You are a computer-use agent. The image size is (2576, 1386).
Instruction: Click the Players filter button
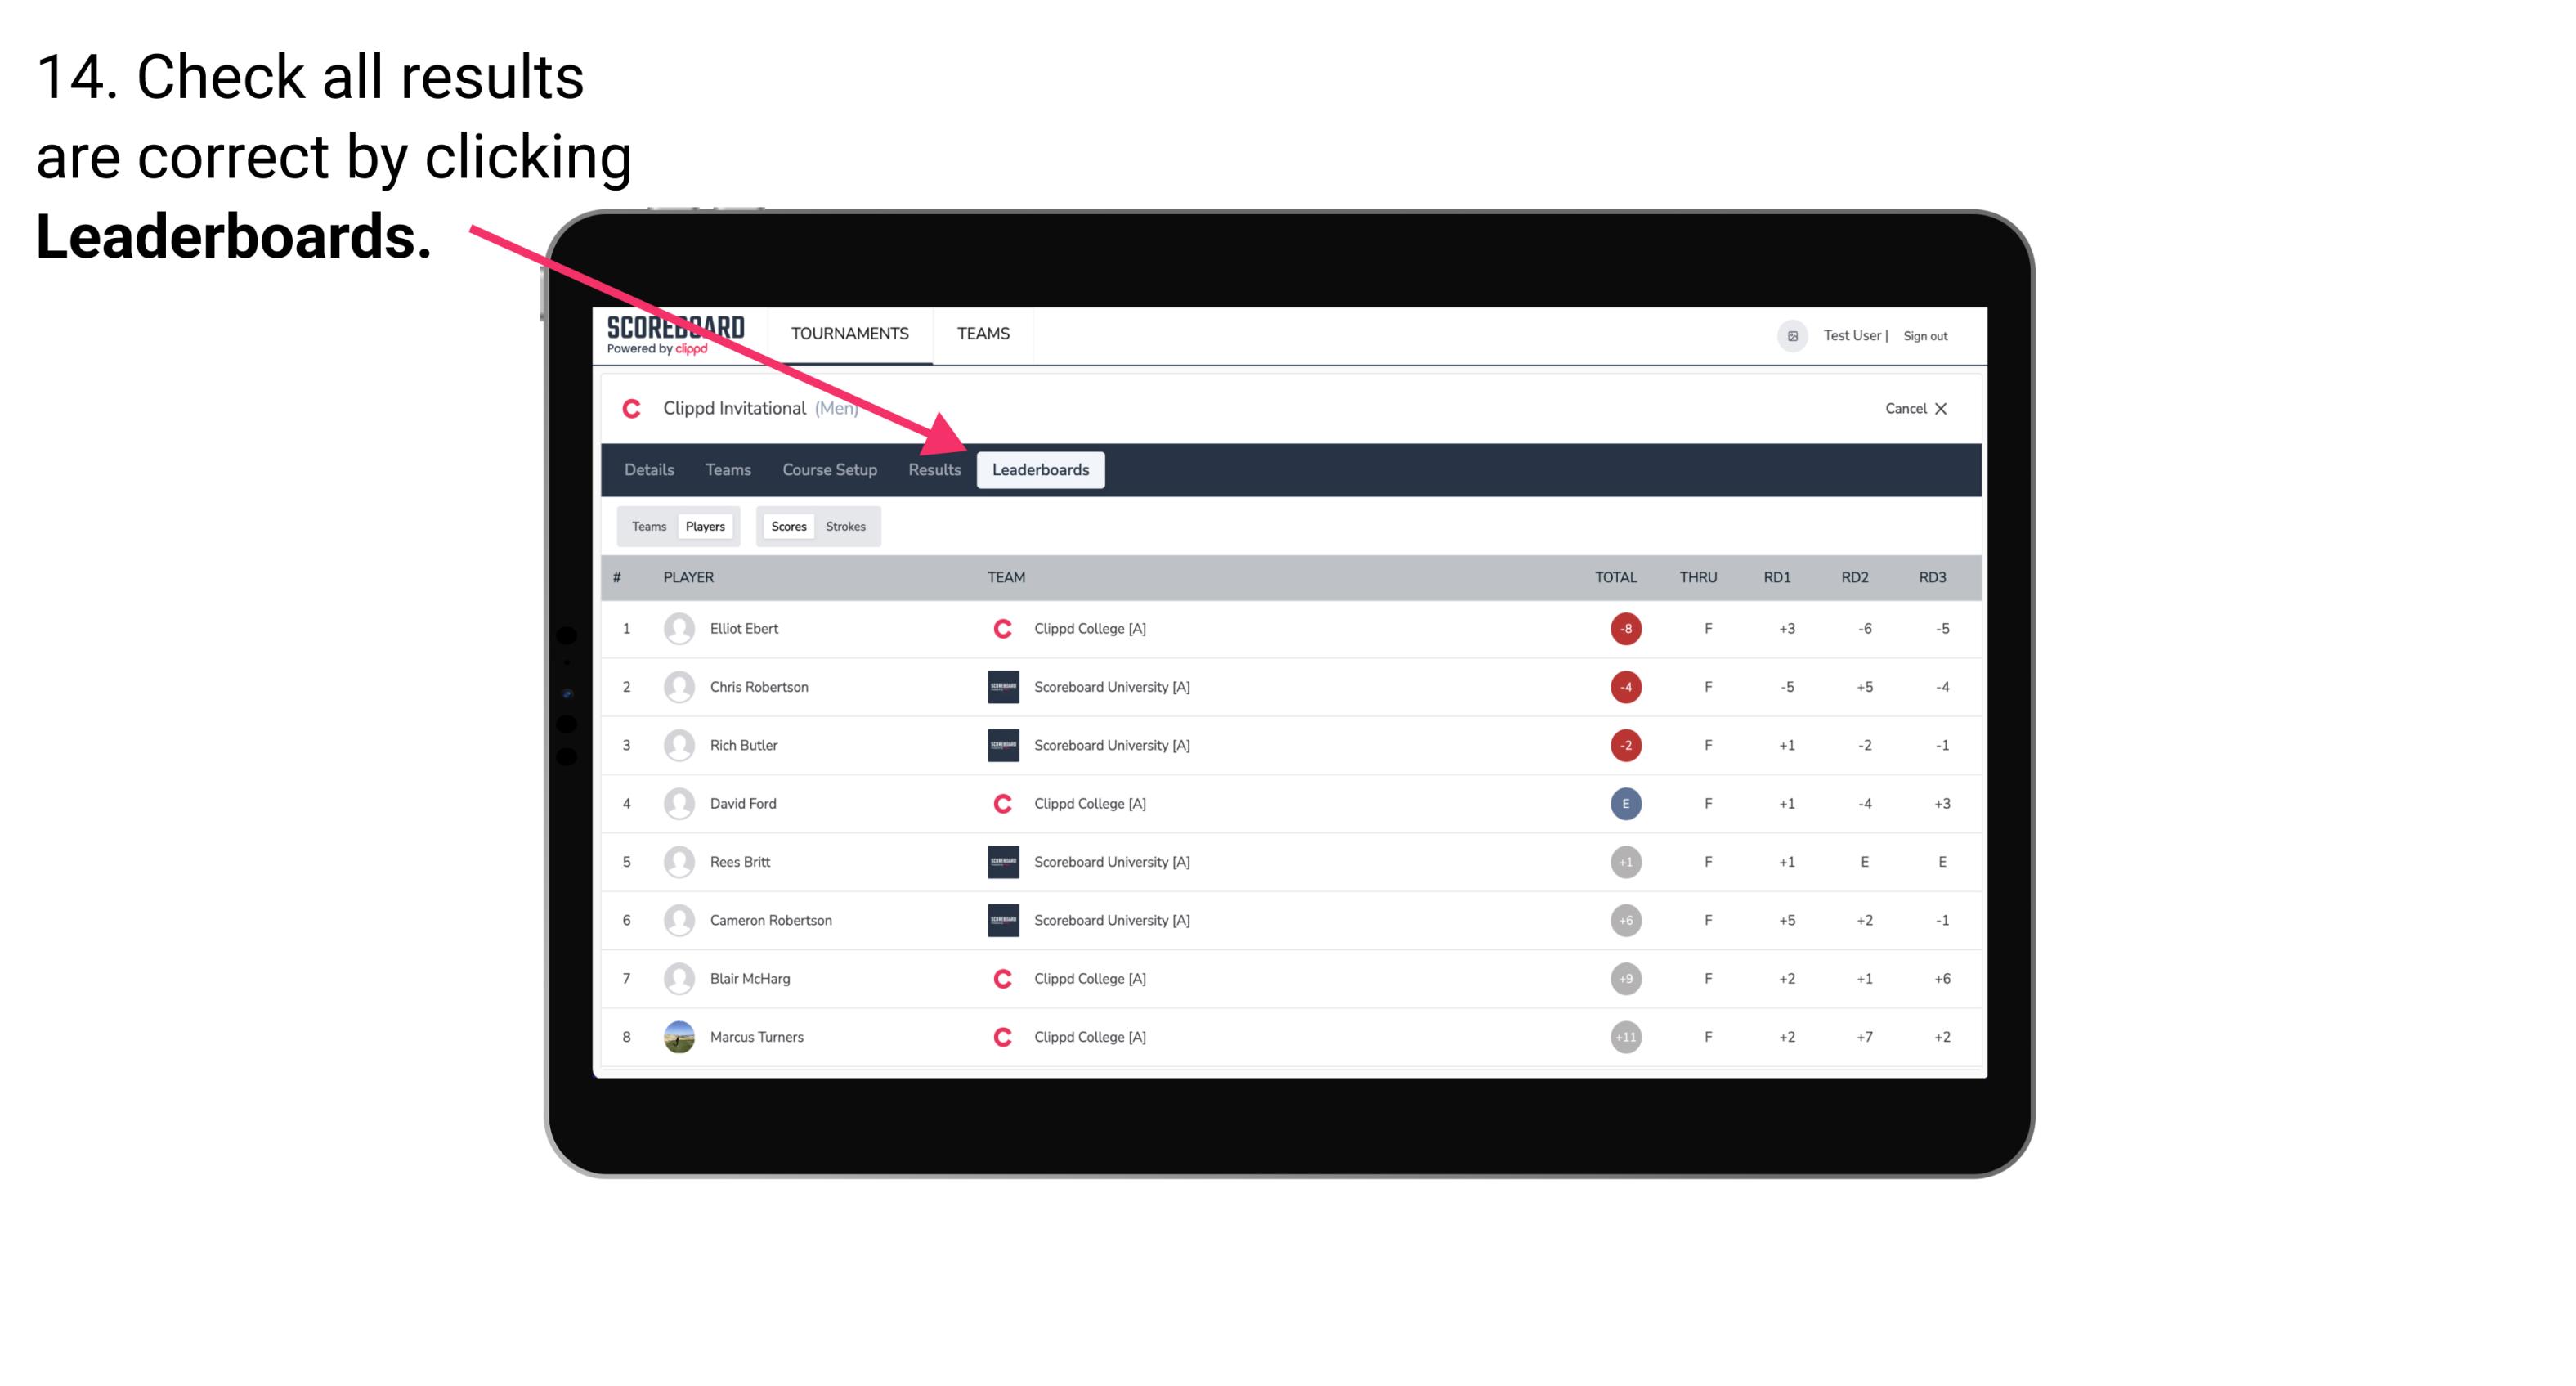705,526
